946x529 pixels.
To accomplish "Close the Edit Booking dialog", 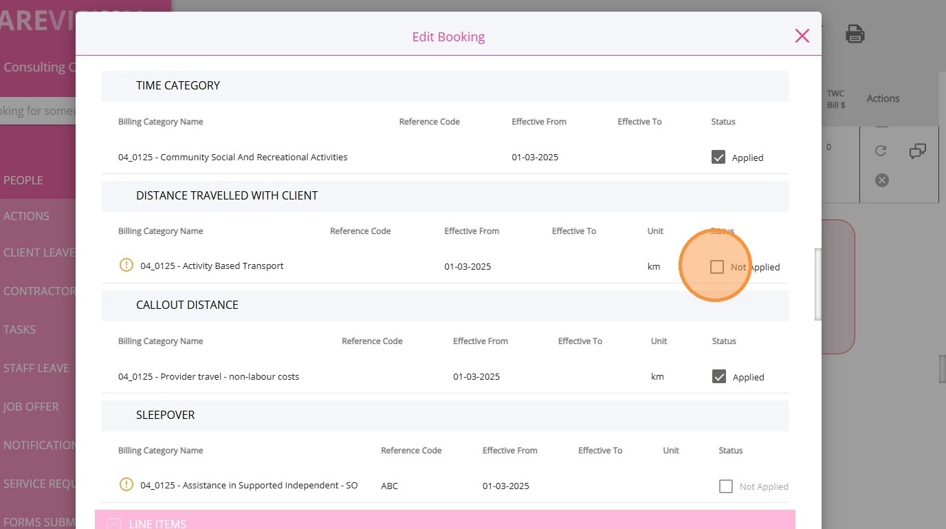I will pos(802,36).
